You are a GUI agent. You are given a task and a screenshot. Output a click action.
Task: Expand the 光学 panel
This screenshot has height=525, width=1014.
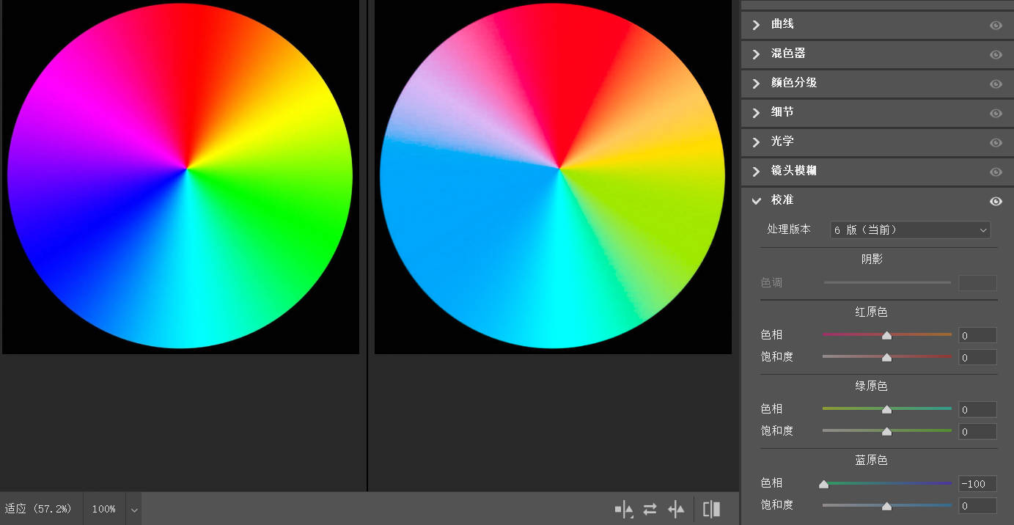point(757,142)
